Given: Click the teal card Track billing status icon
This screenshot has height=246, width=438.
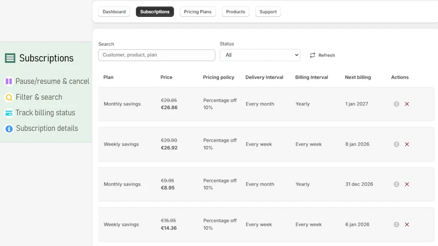Looking at the screenshot, I should coord(9,113).
